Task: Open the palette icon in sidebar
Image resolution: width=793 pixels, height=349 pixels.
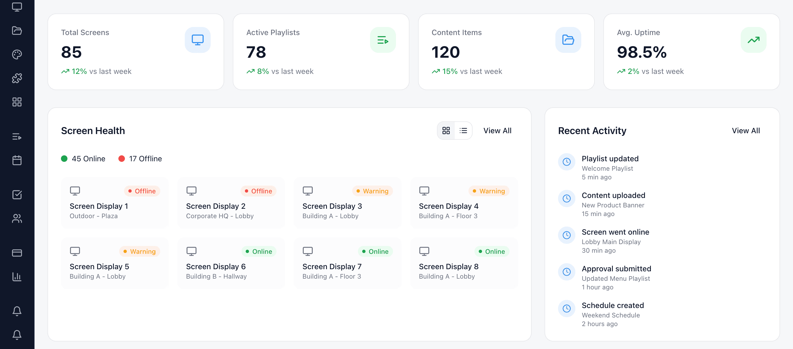Action: (17, 54)
